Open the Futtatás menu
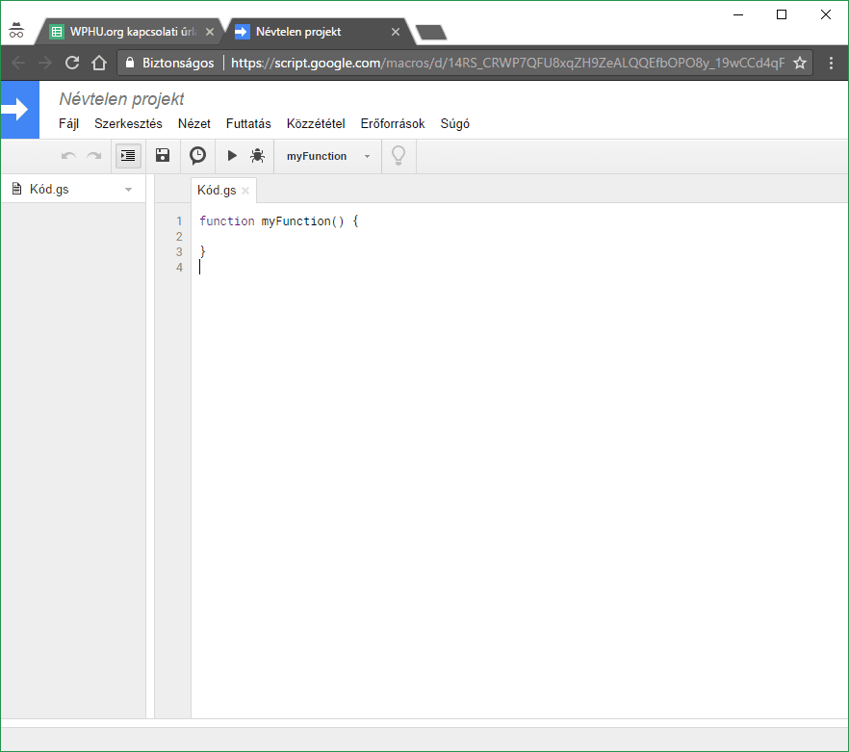 pos(248,124)
